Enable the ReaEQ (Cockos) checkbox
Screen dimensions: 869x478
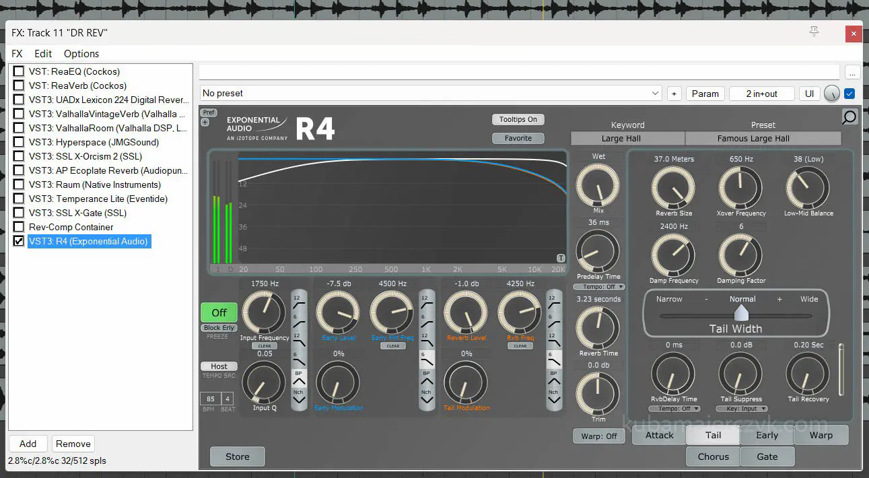click(19, 71)
